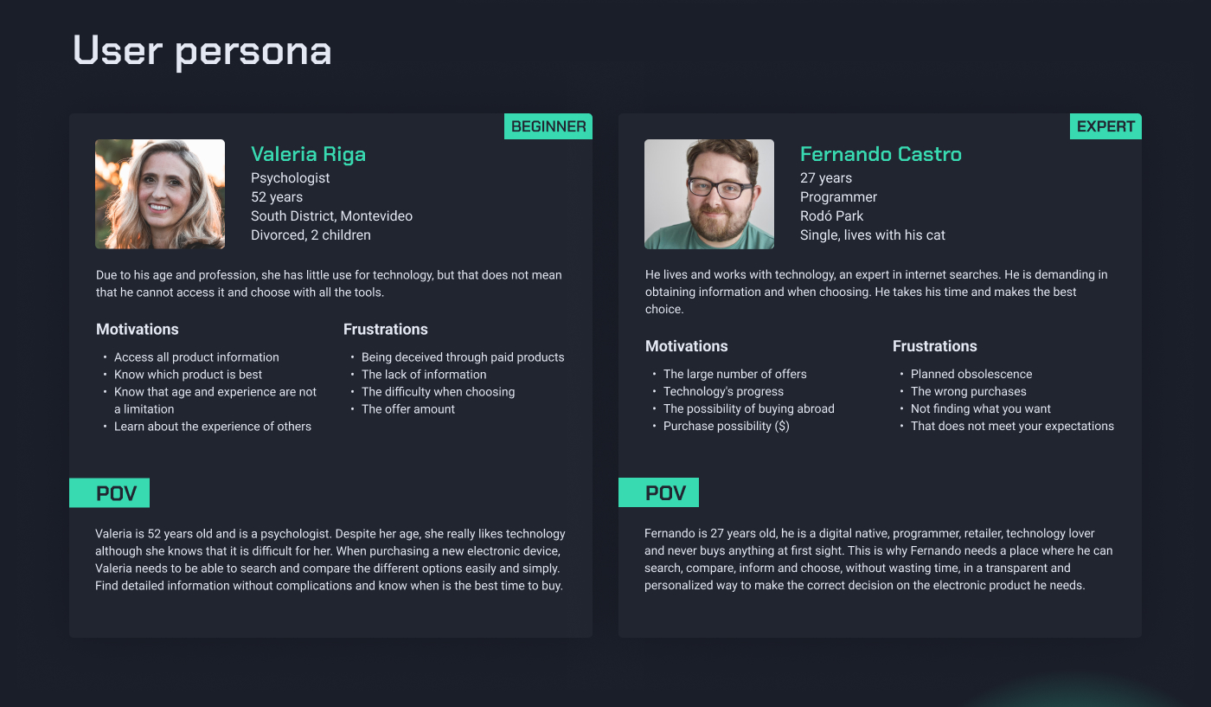
Task: Click Motivations heading on Valeria's card
Action: (x=138, y=330)
